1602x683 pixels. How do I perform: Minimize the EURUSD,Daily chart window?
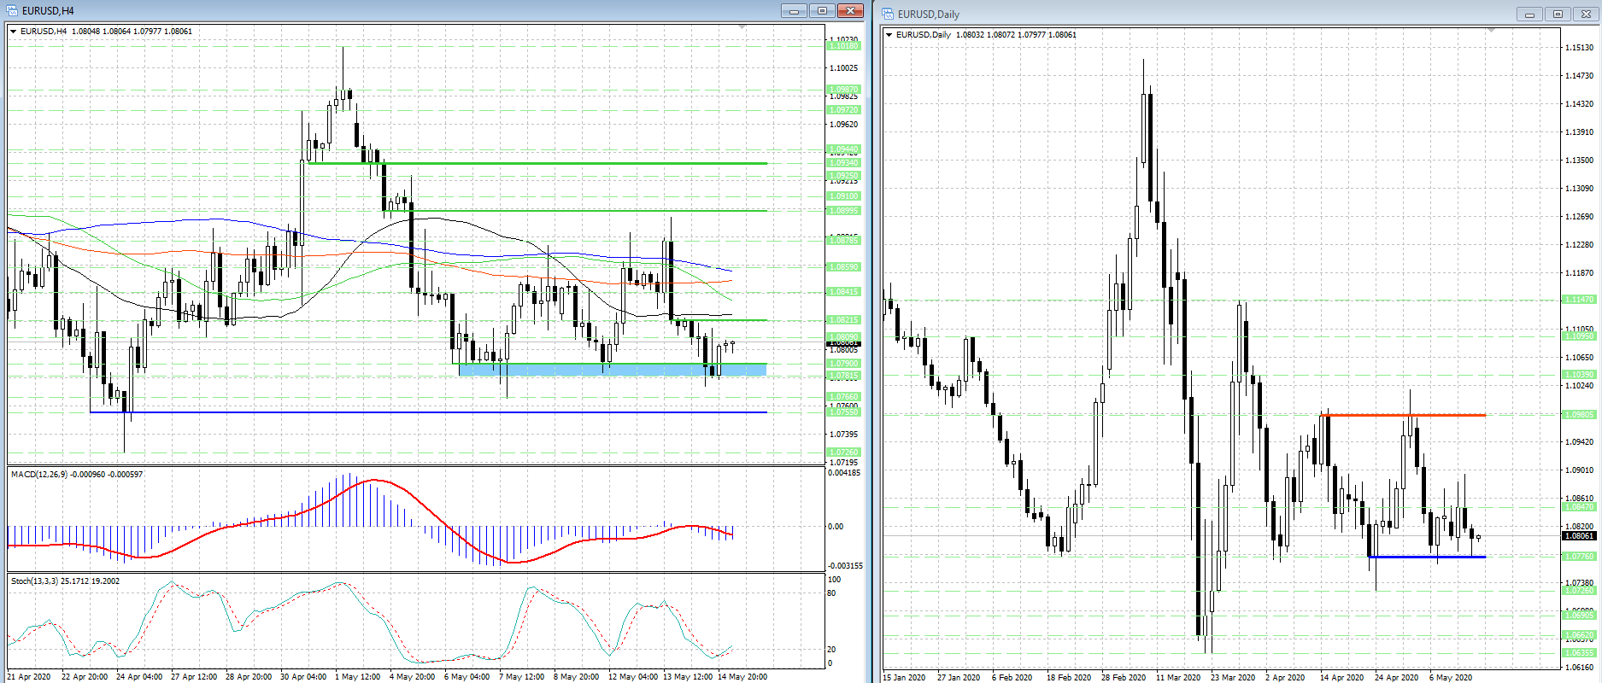click(x=1529, y=15)
